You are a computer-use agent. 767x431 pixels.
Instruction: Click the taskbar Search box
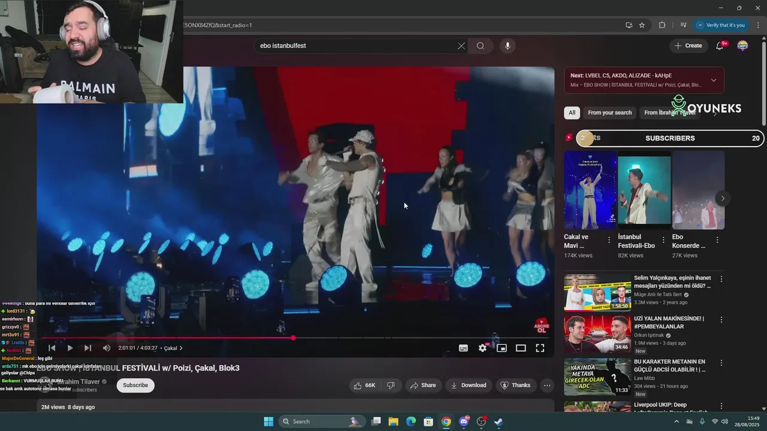coord(322,421)
